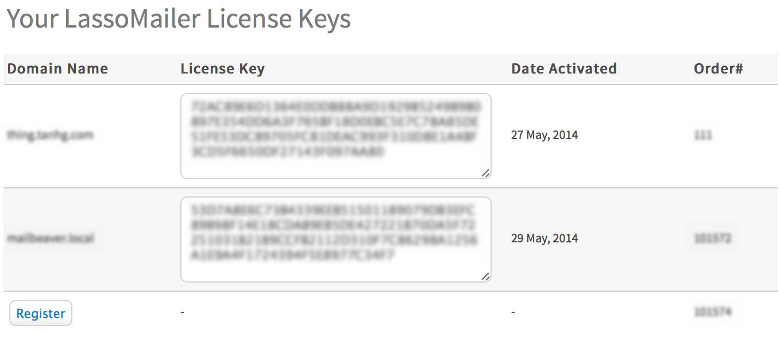This screenshot has height=340, width=780.
Task: Focus the license key textarea for thing.tanhg.com
Action: [x=335, y=136]
